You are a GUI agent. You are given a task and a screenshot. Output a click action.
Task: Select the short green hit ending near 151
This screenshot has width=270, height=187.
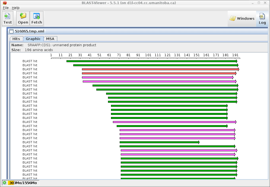point(159,142)
